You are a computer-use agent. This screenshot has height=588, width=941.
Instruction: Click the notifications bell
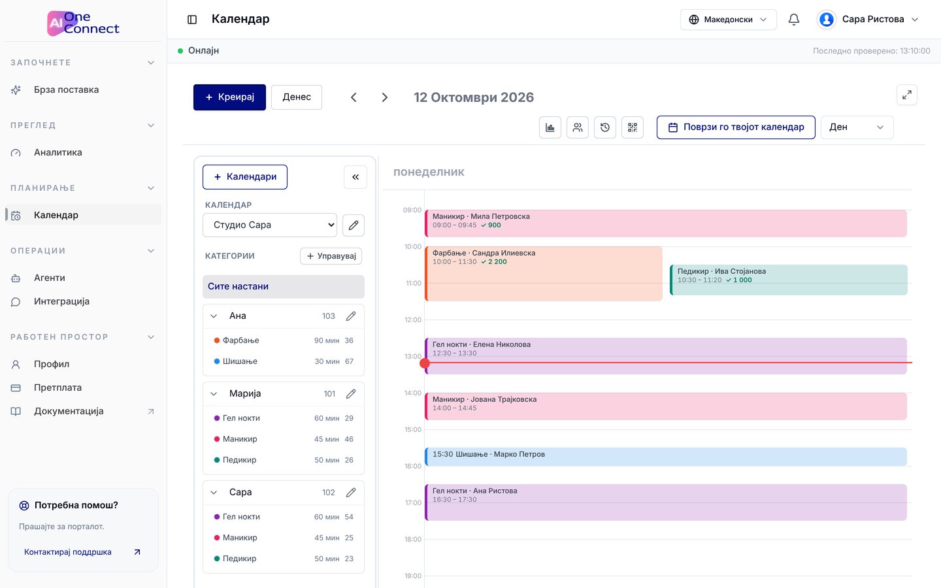794,20
